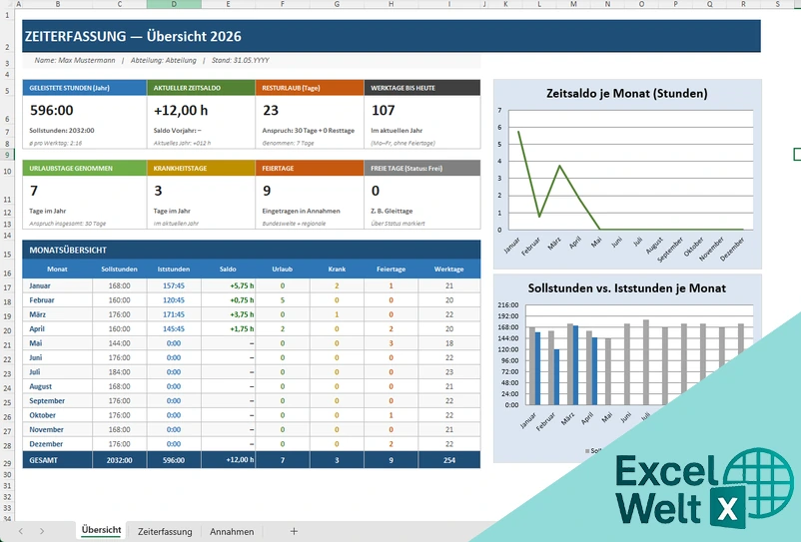Click the next sheet navigation arrow
The height and width of the screenshot is (542, 801).
pos(42,531)
